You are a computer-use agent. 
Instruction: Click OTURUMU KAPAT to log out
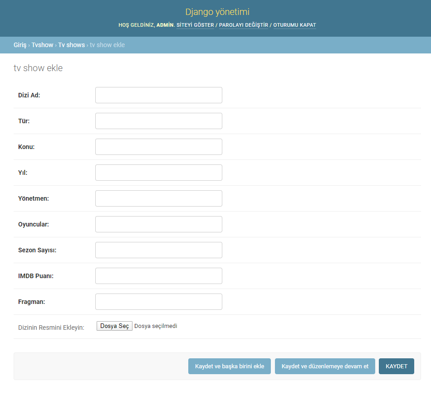pyautogui.click(x=294, y=25)
